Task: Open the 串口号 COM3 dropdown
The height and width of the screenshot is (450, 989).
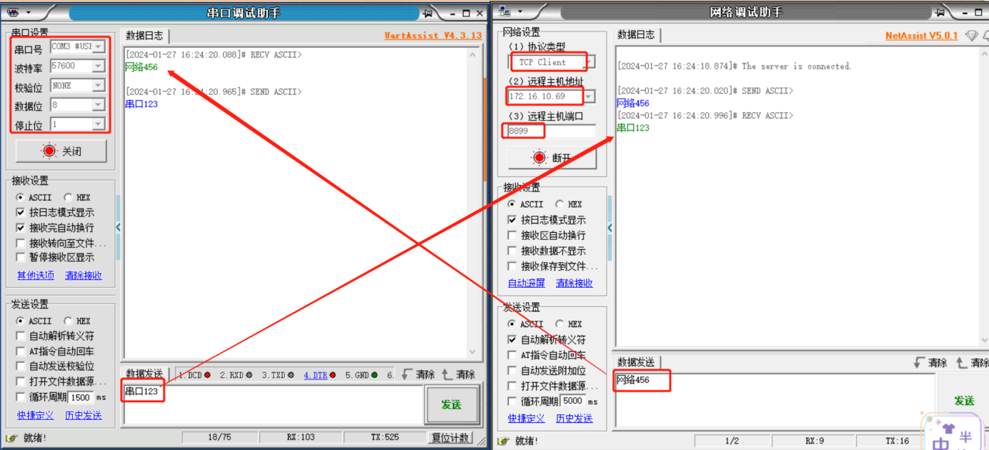Action: coord(99,46)
